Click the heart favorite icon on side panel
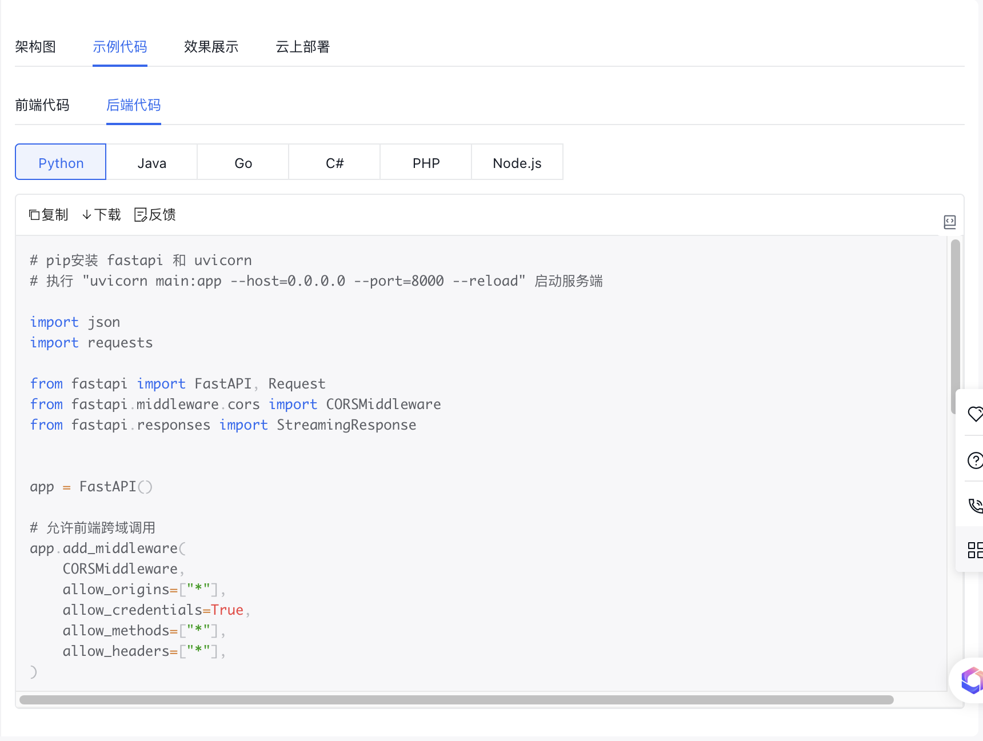The image size is (983, 741). [x=975, y=414]
